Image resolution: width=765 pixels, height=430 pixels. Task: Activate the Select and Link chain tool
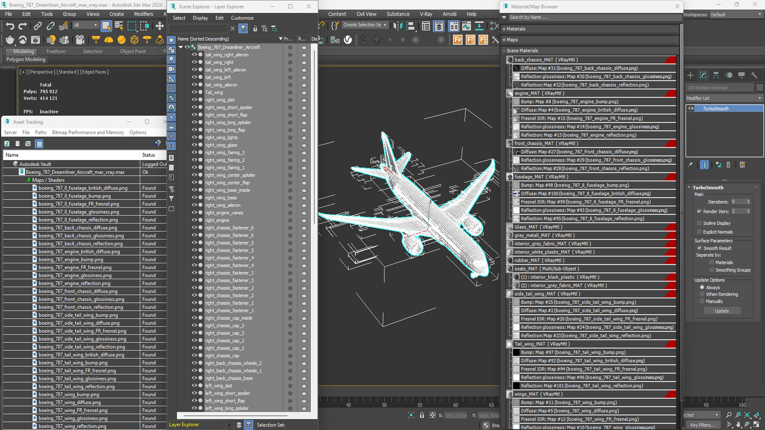[37, 26]
